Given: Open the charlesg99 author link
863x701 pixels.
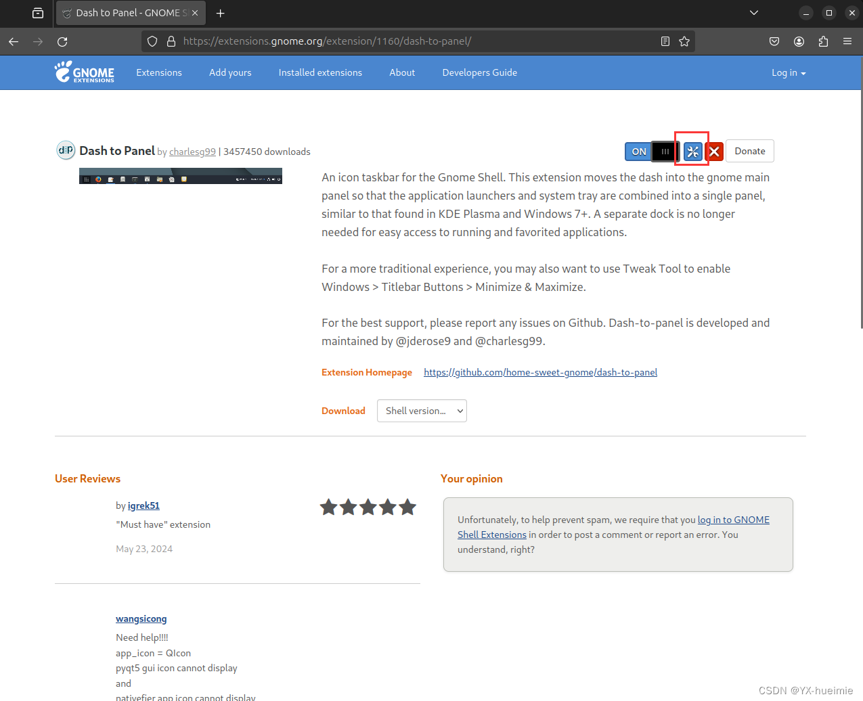Looking at the screenshot, I should [192, 152].
